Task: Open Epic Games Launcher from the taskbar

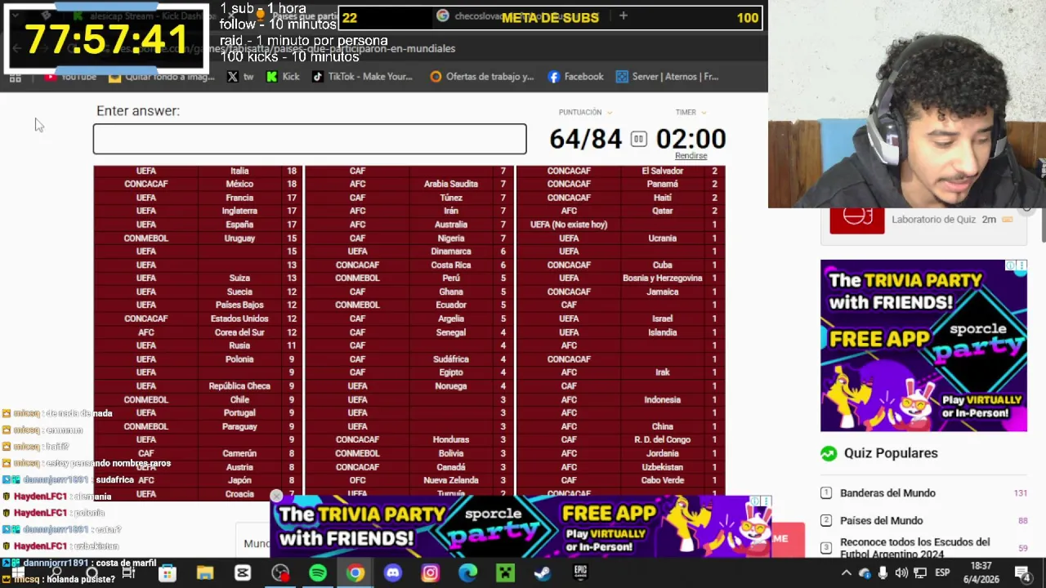Action: point(580,573)
